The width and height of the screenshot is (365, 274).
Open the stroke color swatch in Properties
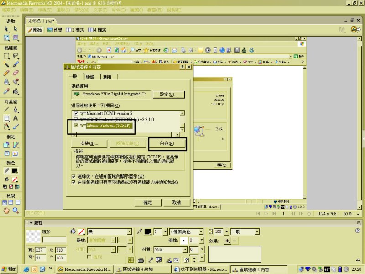coord(148,232)
